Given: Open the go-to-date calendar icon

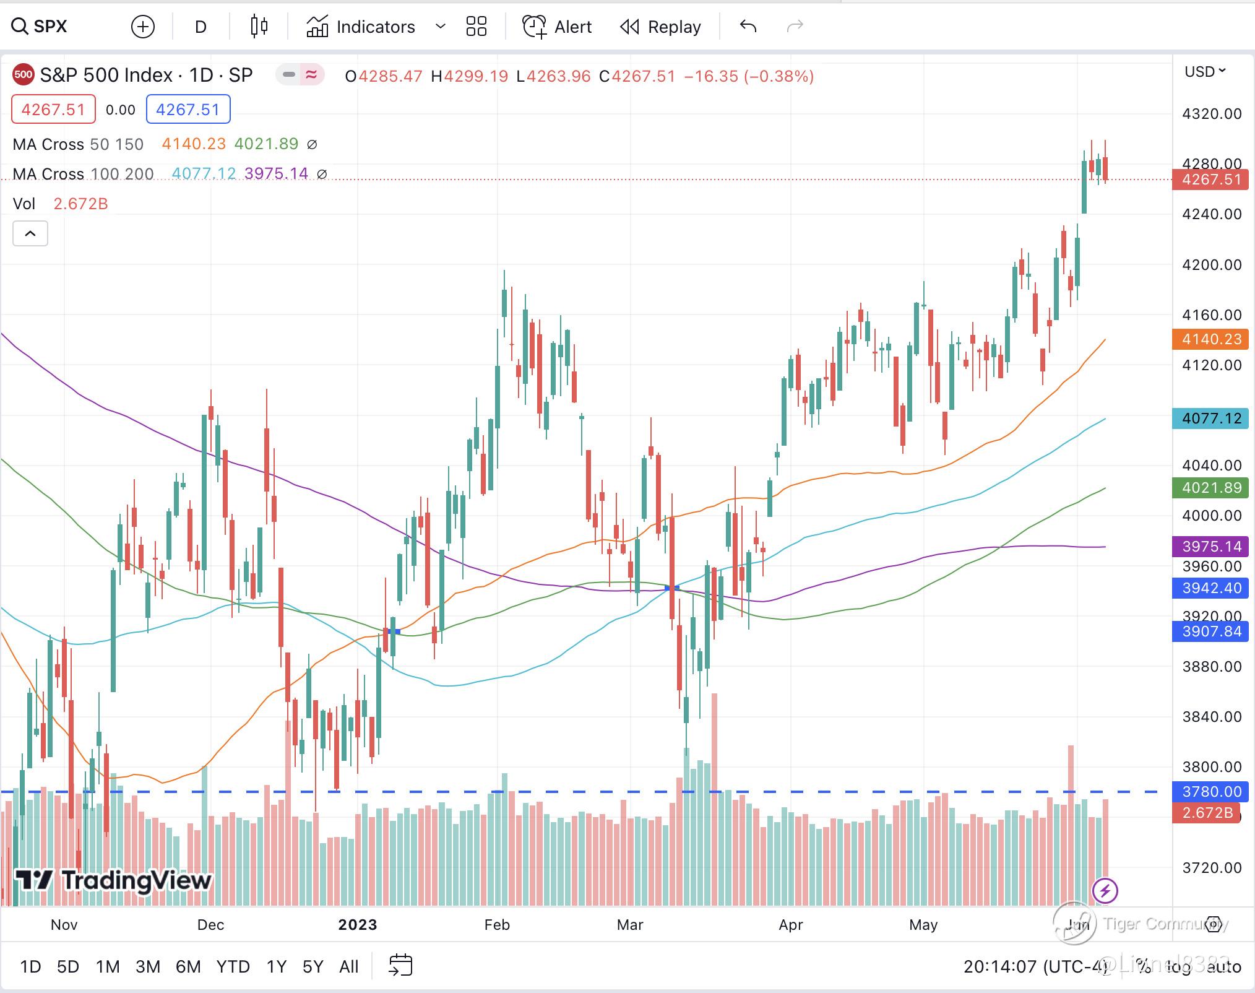Looking at the screenshot, I should [400, 966].
